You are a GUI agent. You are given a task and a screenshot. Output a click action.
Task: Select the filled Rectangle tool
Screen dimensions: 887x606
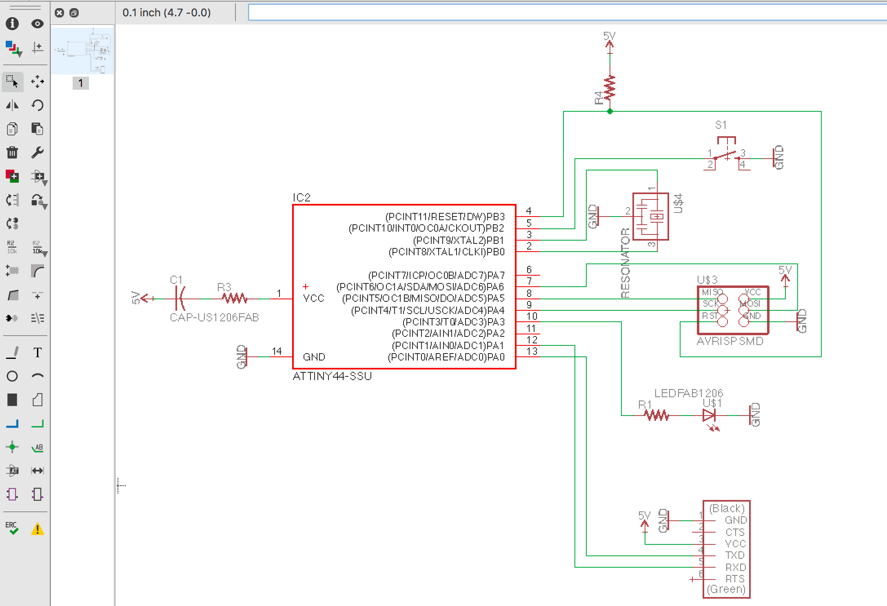click(12, 400)
